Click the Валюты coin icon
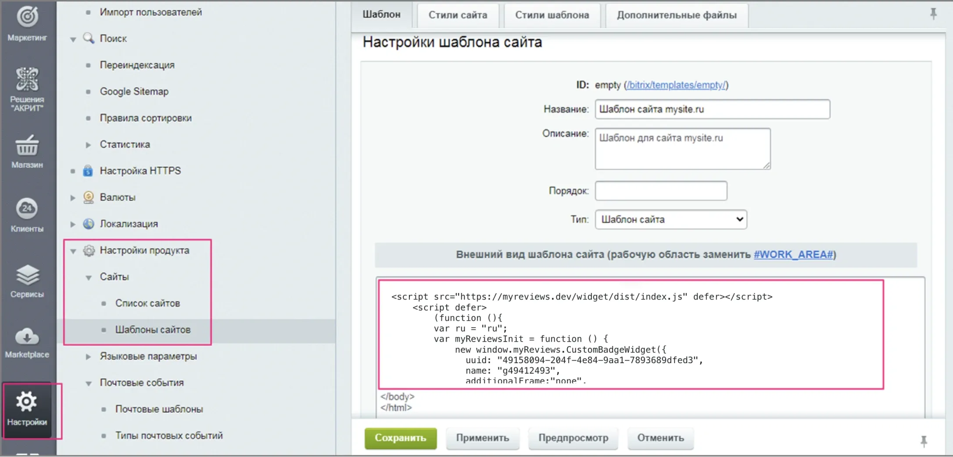The width and height of the screenshot is (953, 457). tap(89, 197)
